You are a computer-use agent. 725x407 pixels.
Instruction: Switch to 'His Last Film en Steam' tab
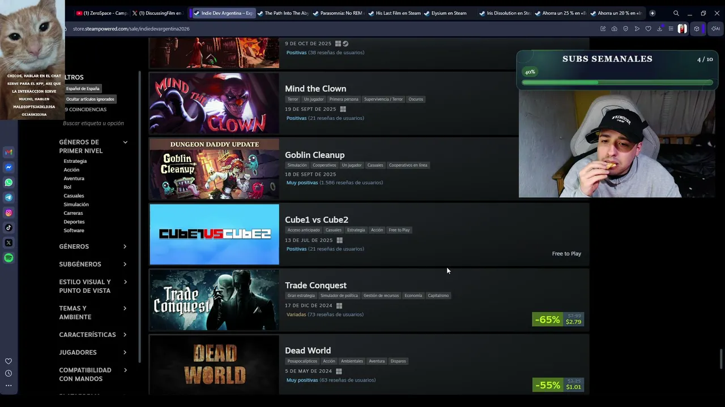click(394, 13)
